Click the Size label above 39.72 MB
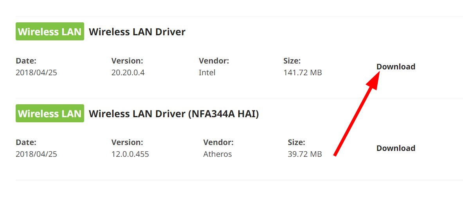Viewport: 463px width, 216px height. point(296,142)
